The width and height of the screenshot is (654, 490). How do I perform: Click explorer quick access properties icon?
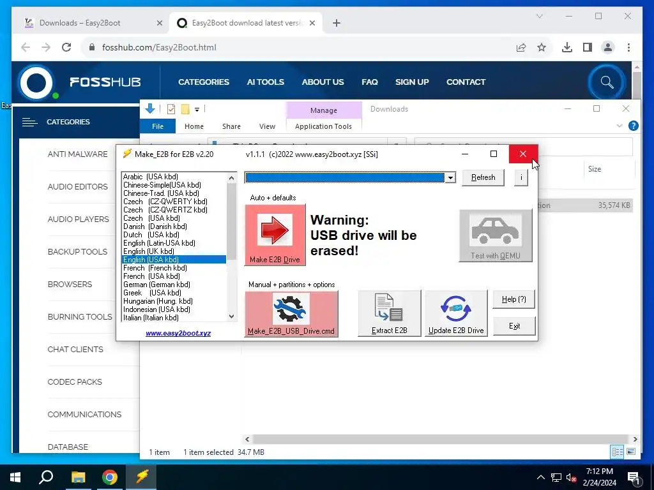coord(171,109)
